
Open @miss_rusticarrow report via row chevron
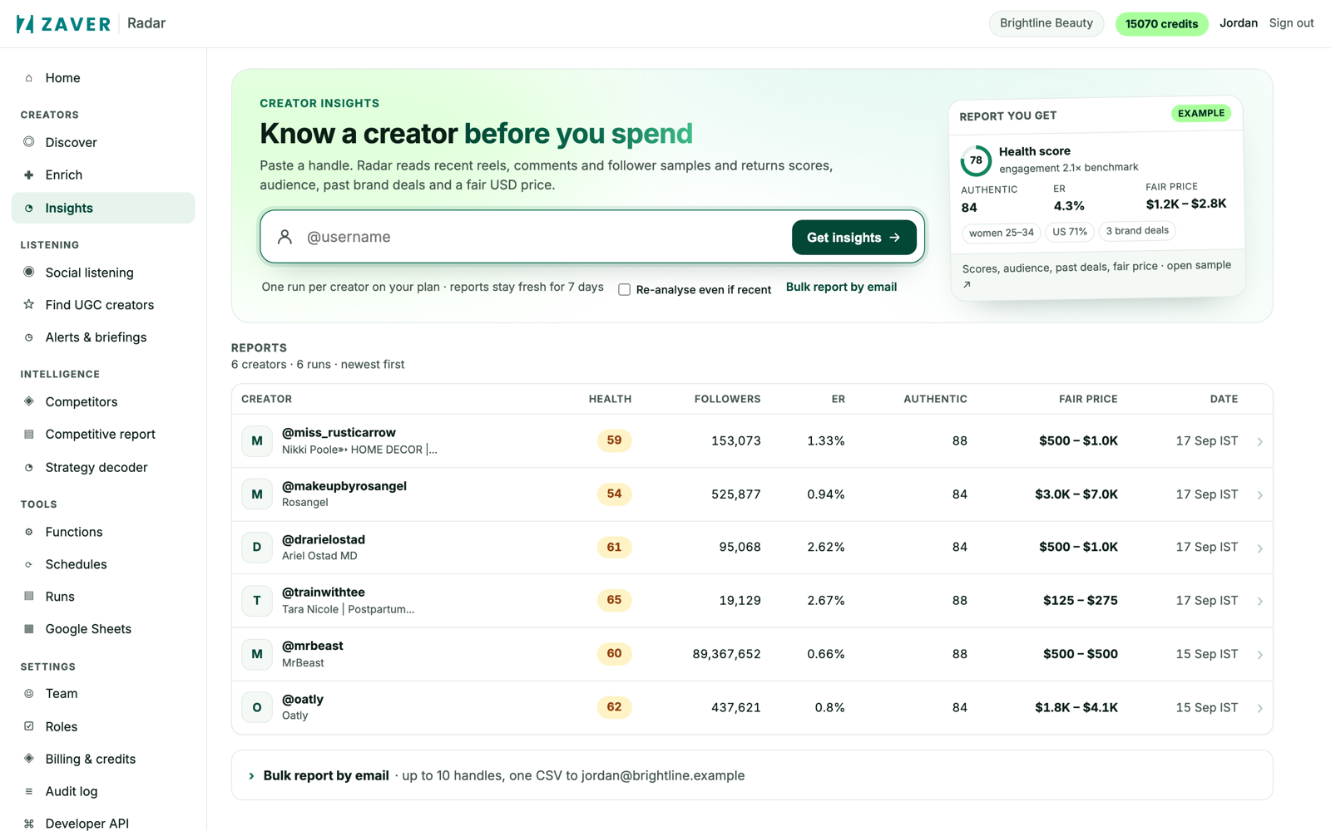(1259, 441)
